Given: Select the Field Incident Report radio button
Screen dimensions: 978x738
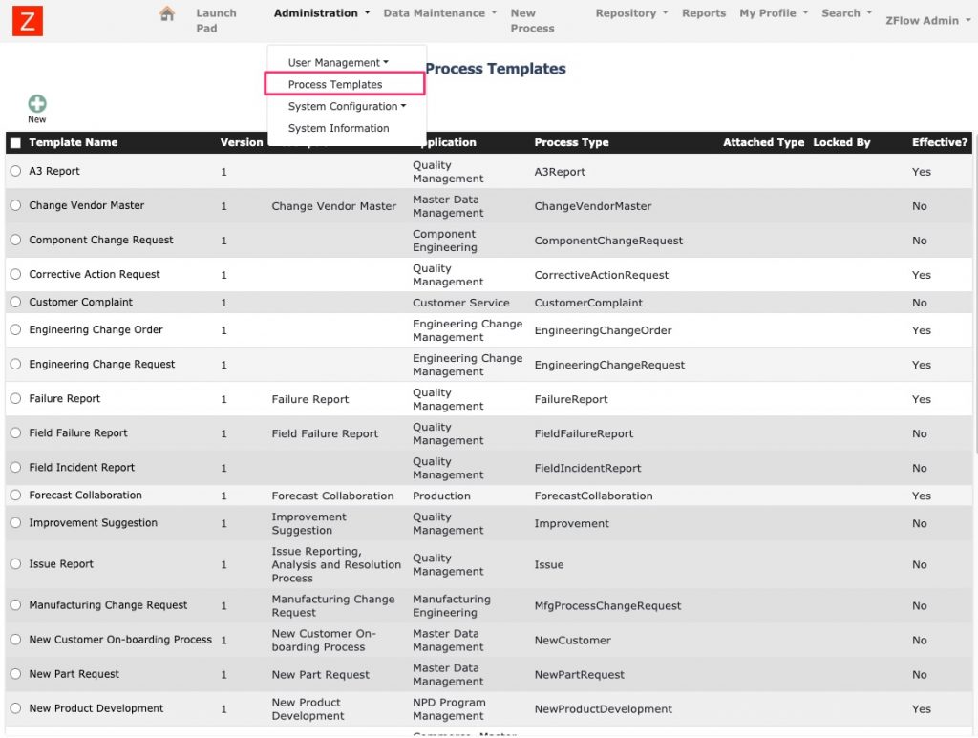Looking at the screenshot, I should click(x=15, y=467).
